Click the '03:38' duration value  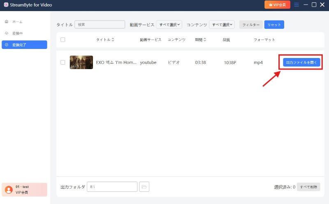click(200, 63)
